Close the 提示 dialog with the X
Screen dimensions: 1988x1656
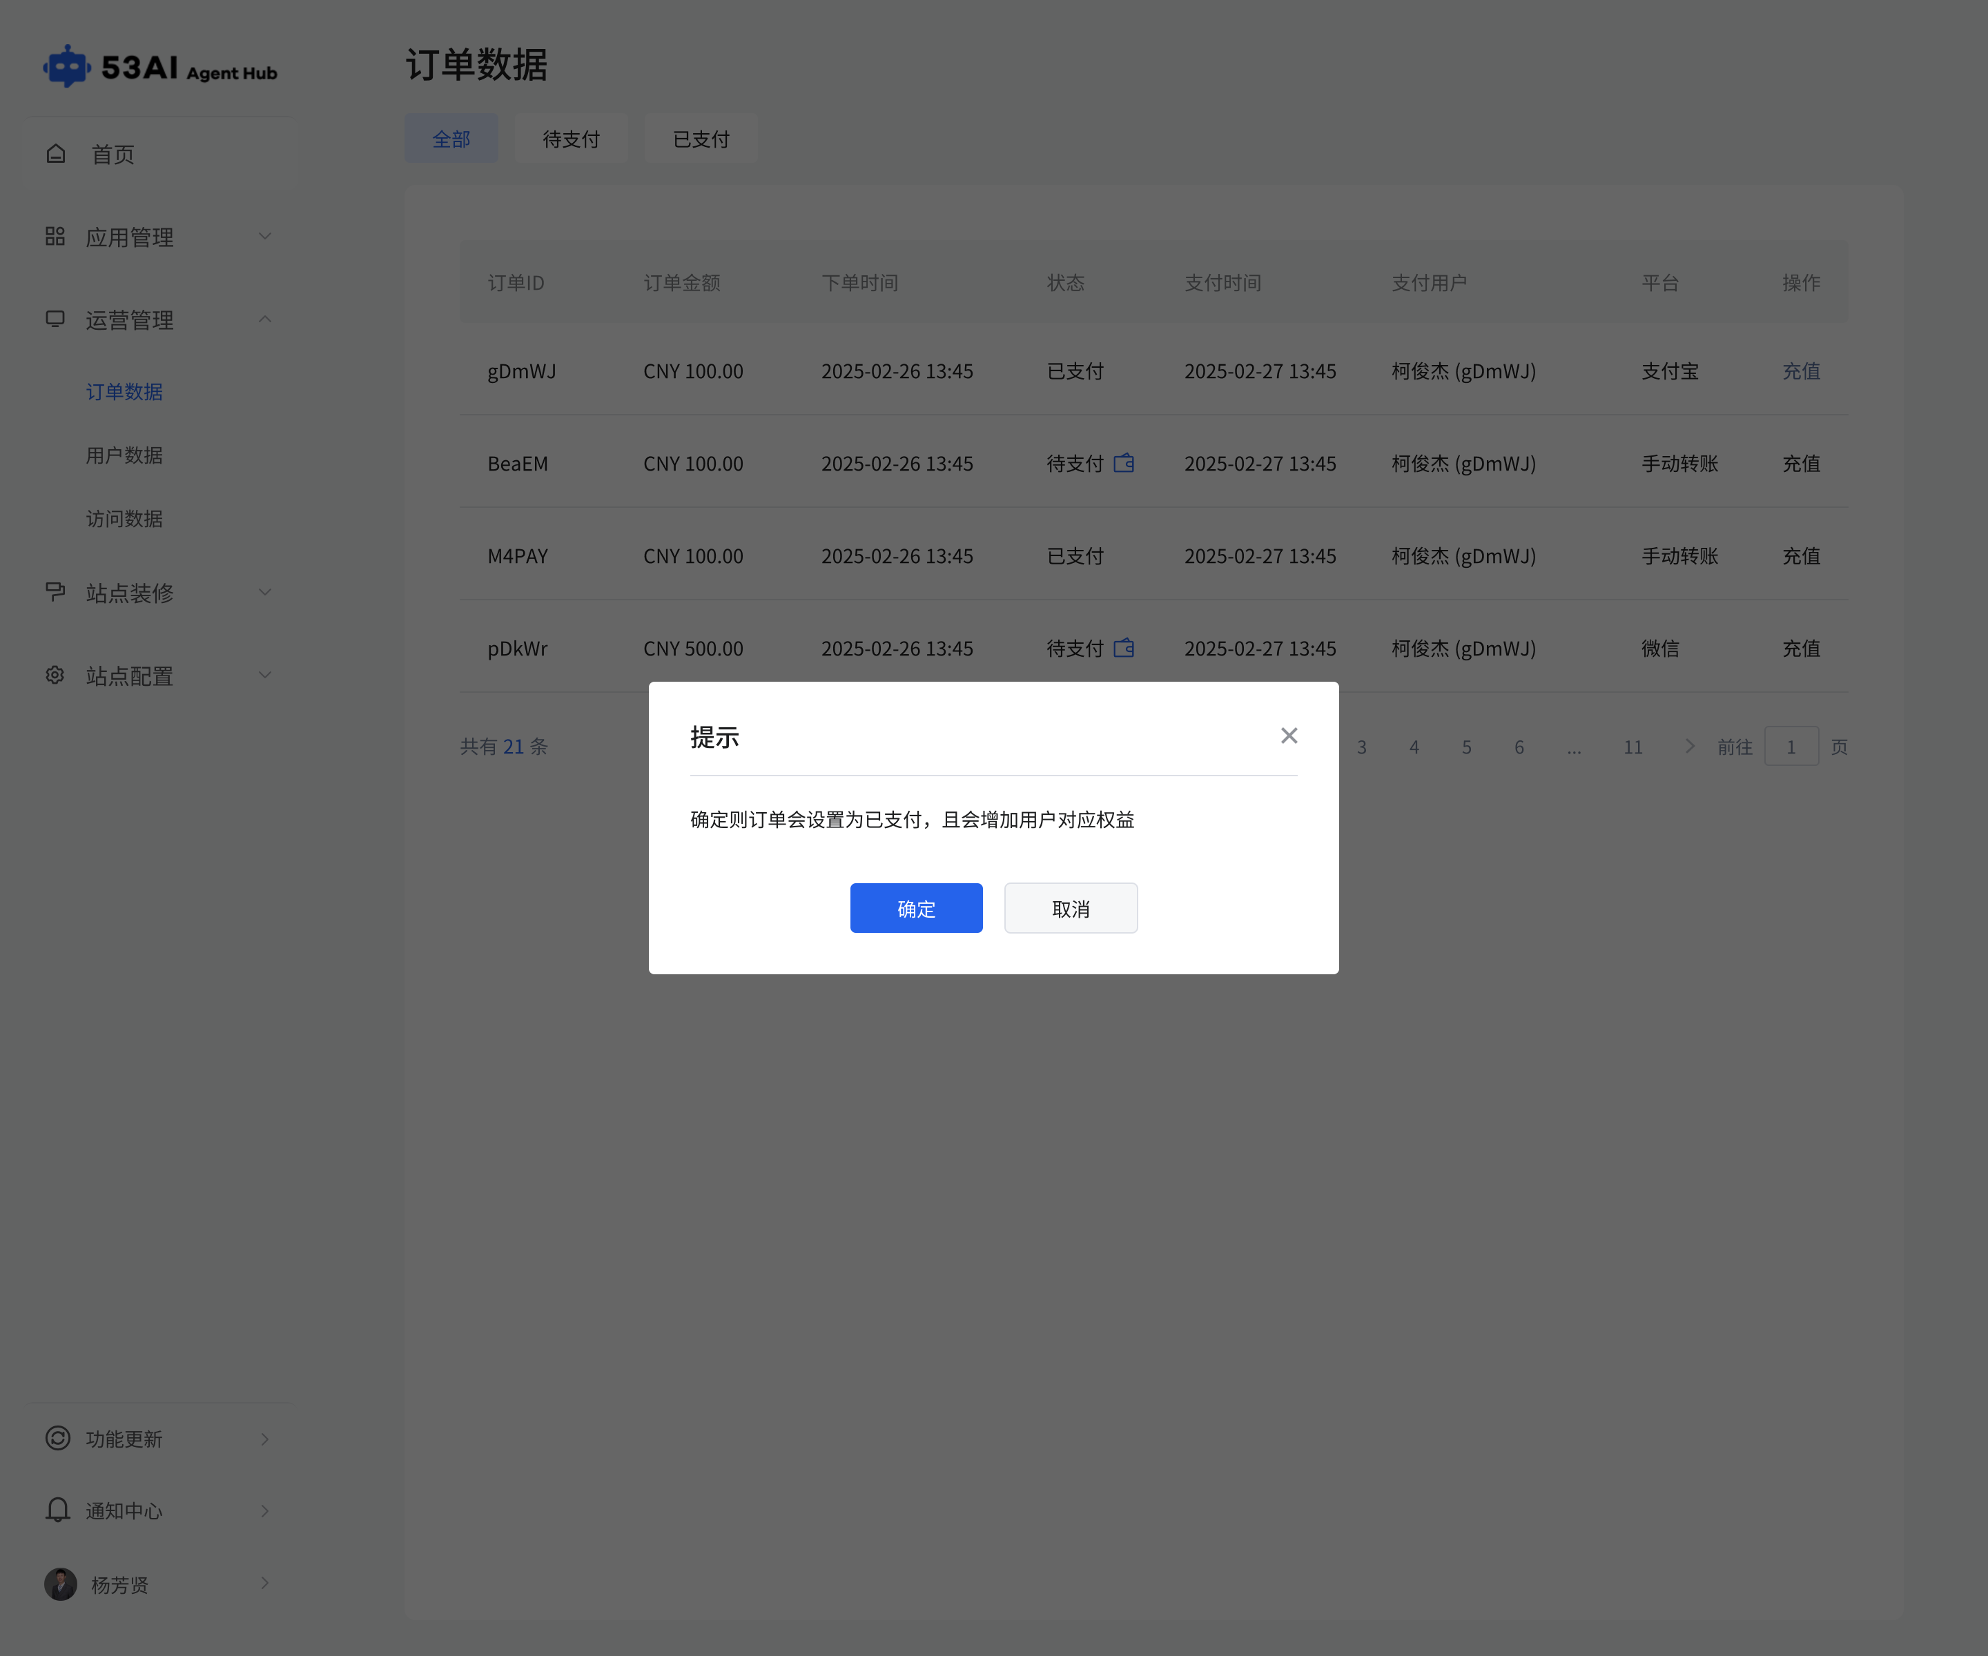pos(1289,736)
